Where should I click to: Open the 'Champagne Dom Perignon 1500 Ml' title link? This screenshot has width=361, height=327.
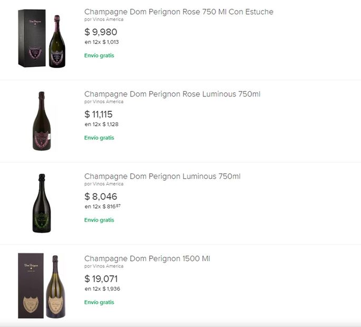click(147, 258)
